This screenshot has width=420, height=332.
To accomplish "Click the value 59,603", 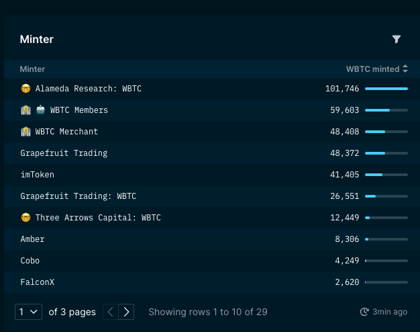I will pyautogui.click(x=344, y=110).
